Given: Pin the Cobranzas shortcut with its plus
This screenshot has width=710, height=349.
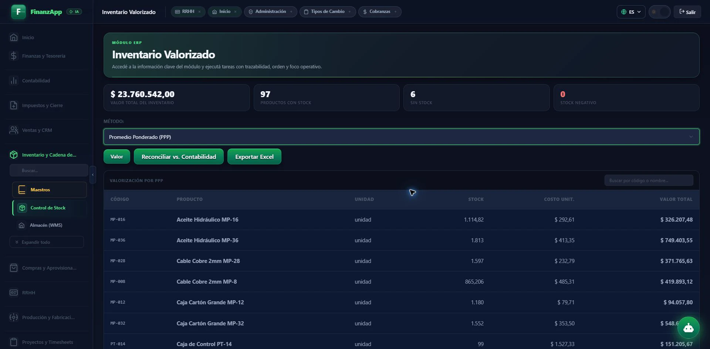Looking at the screenshot, I should pyautogui.click(x=395, y=12).
